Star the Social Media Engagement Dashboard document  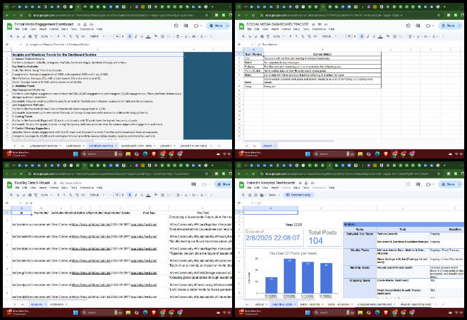pos(79,24)
